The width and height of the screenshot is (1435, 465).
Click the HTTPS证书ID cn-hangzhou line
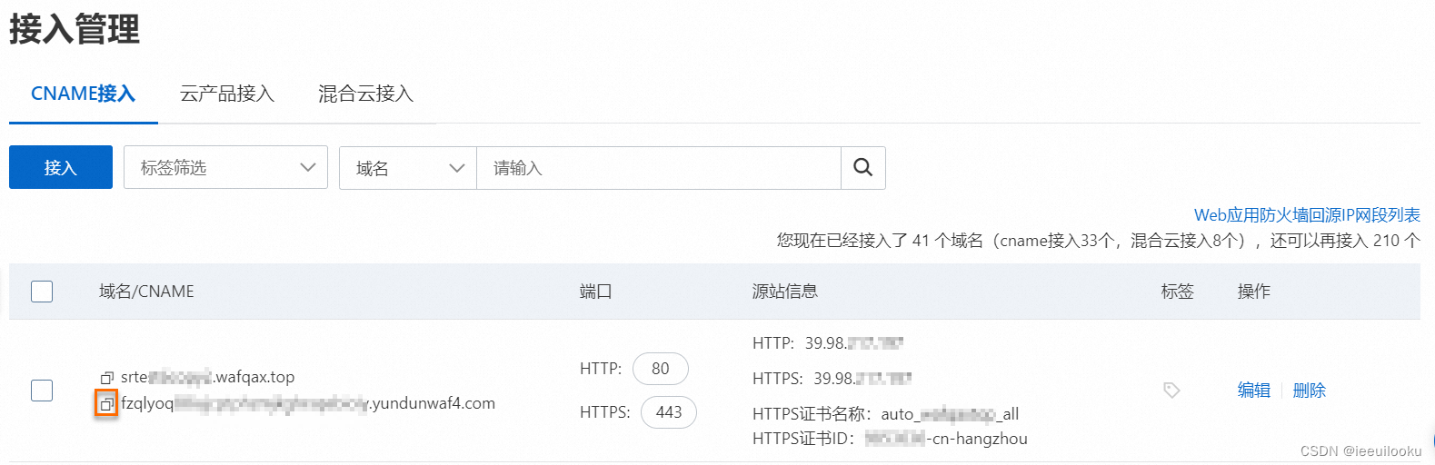890,439
